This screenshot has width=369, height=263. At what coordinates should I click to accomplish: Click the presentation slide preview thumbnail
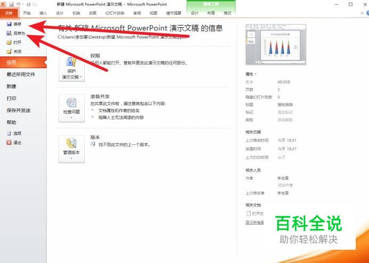point(276,44)
